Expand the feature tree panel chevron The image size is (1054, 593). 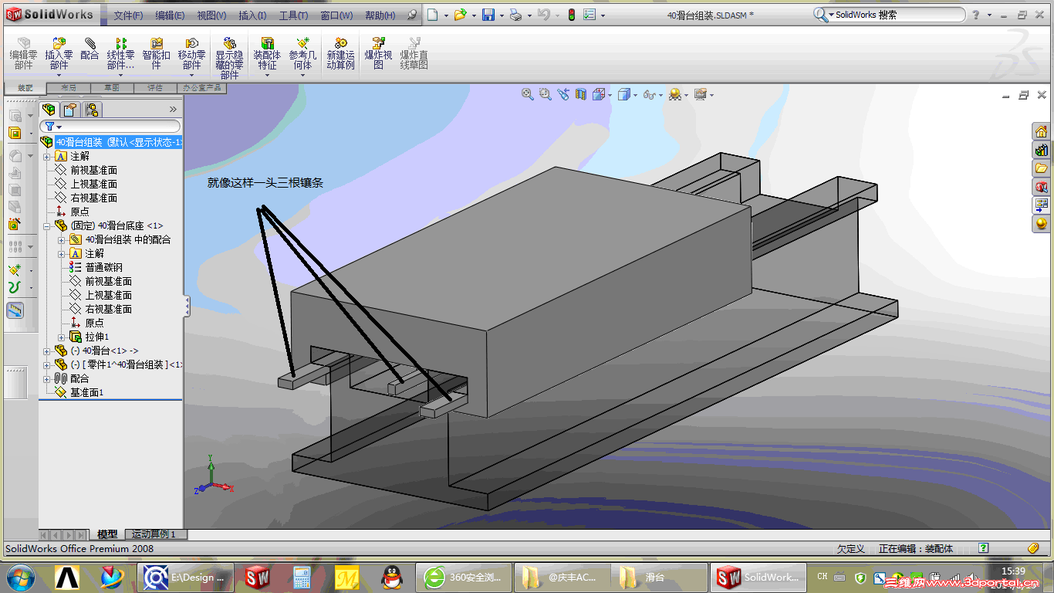pos(173,110)
